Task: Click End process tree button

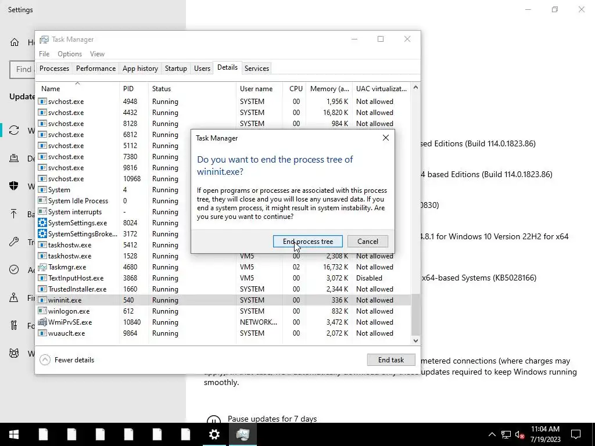Action: 308,242
